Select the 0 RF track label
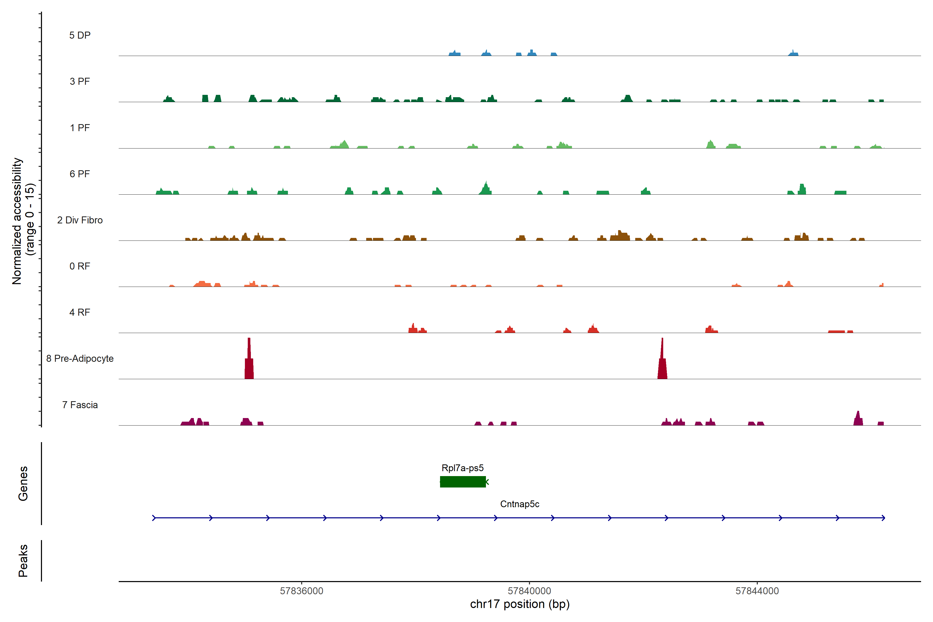 [x=80, y=266]
